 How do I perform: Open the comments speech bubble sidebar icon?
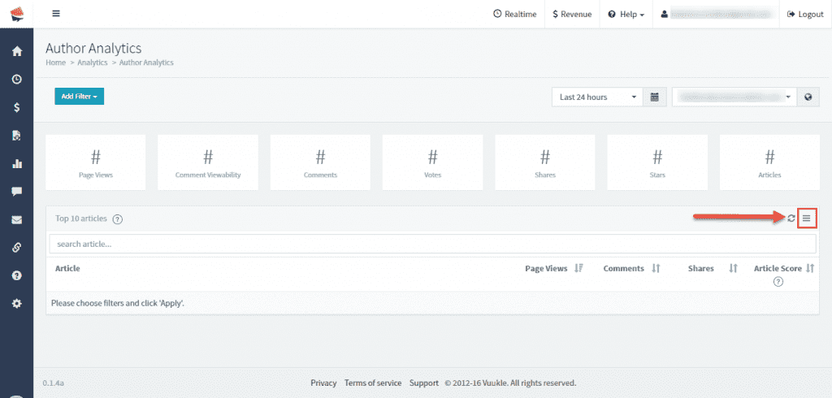point(16,192)
